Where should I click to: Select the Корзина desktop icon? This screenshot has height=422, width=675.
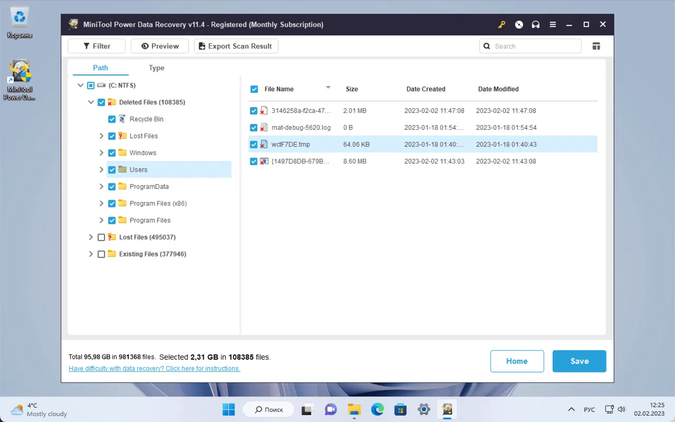click(x=20, y=24)
